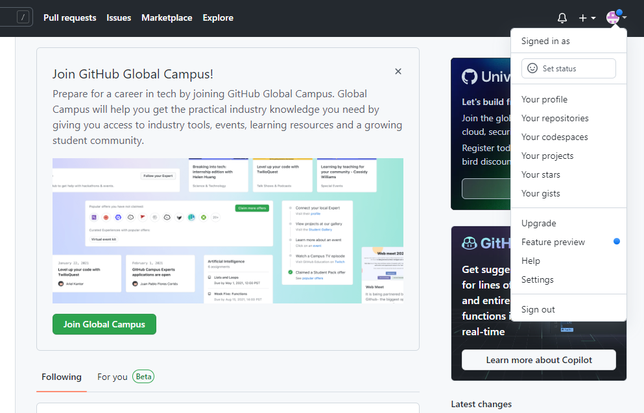Open Your projects

(x=568, y=156)
